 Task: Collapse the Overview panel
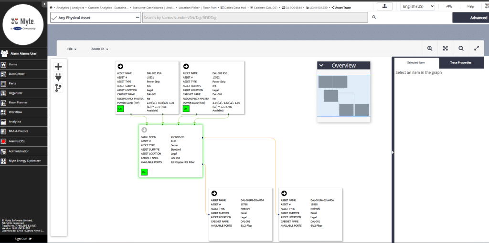321,65
